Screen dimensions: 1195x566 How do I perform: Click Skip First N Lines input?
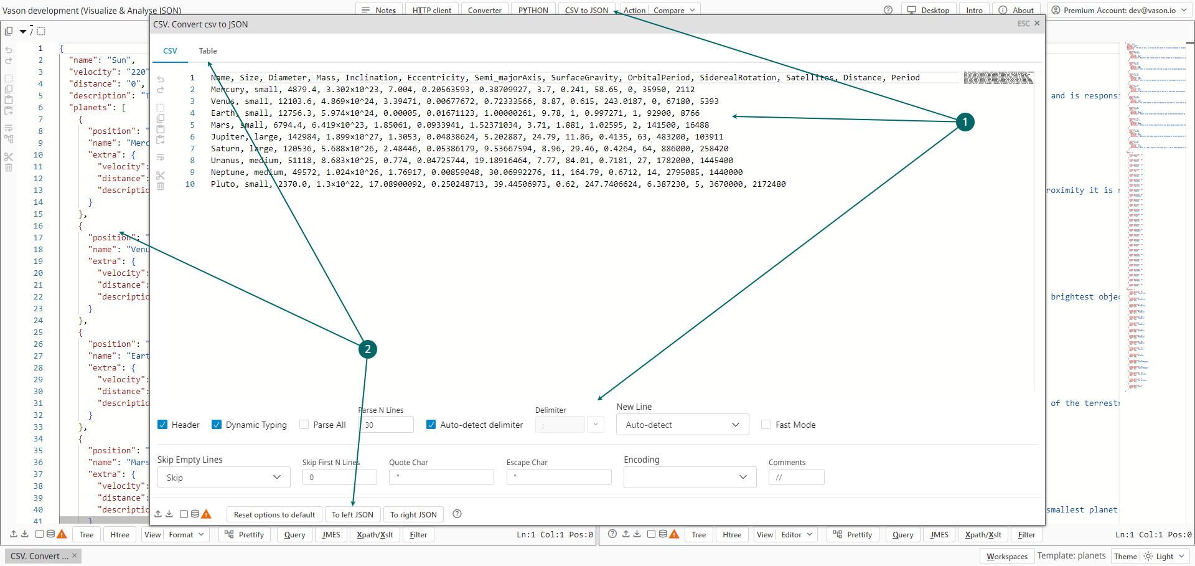coord(339,477)
